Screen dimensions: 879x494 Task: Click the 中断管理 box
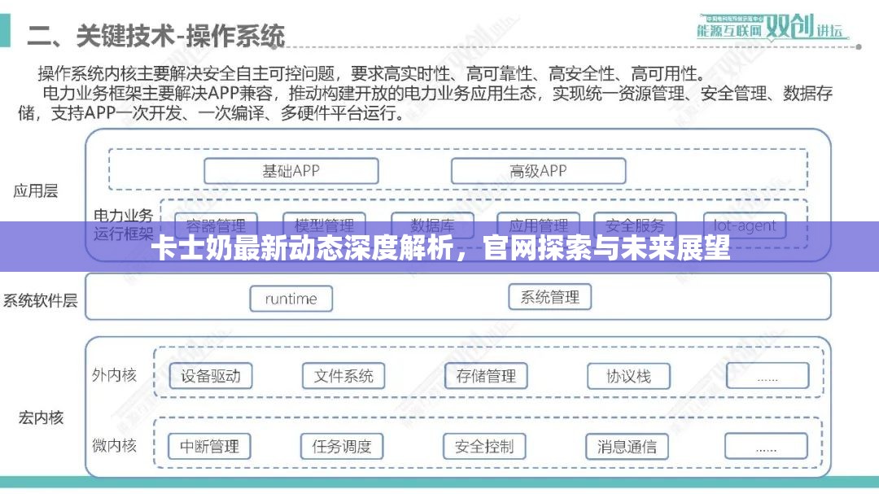click(x=209, y=447)
